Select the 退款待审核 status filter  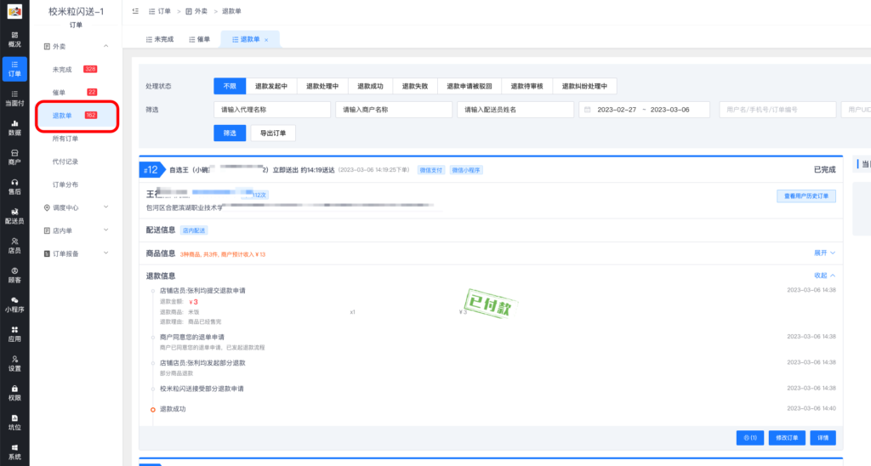pos(527,86)
